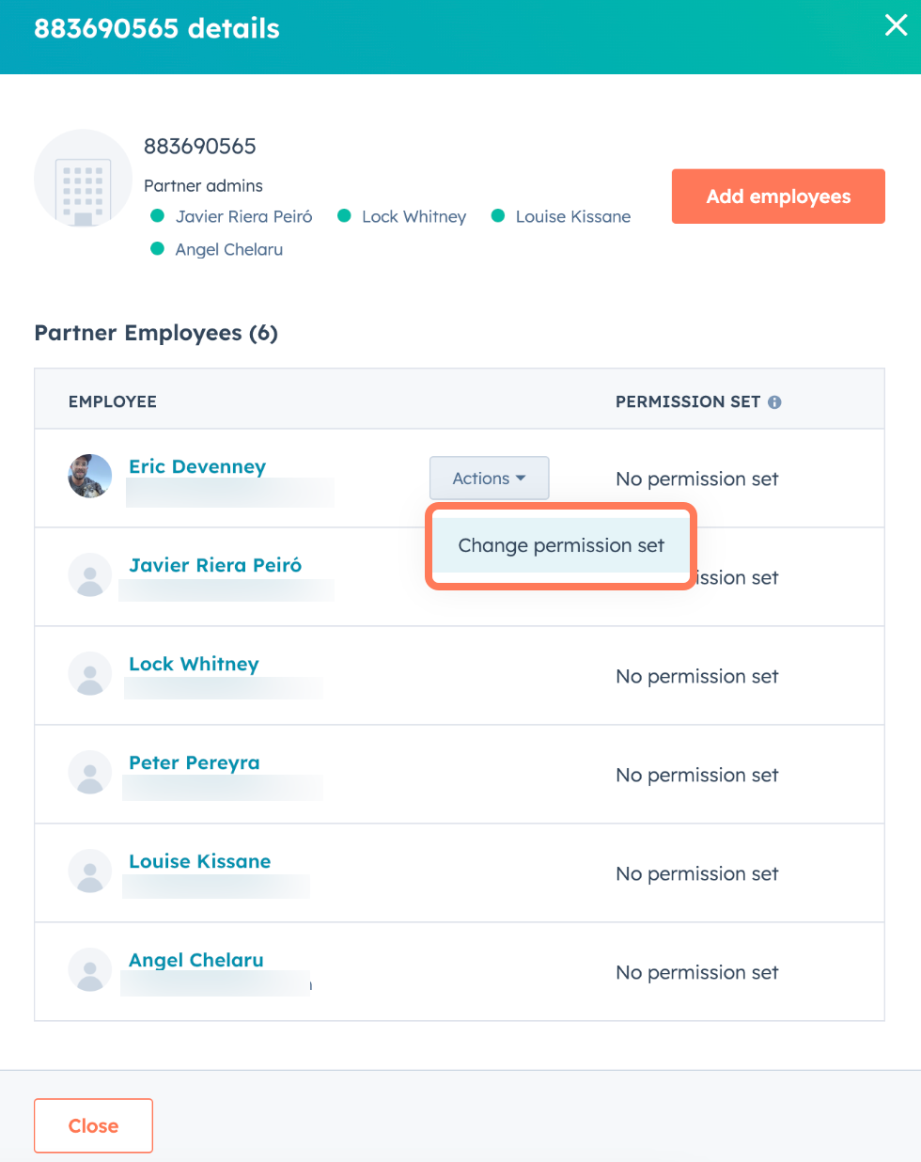
Task: Click Lock Whitney's avatar placeholder
Action: [89, 674]
